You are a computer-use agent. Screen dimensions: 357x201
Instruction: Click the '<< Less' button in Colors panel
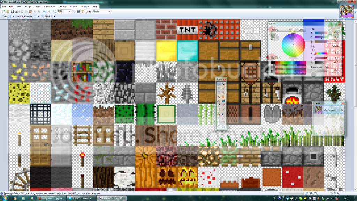click(299, 30)
